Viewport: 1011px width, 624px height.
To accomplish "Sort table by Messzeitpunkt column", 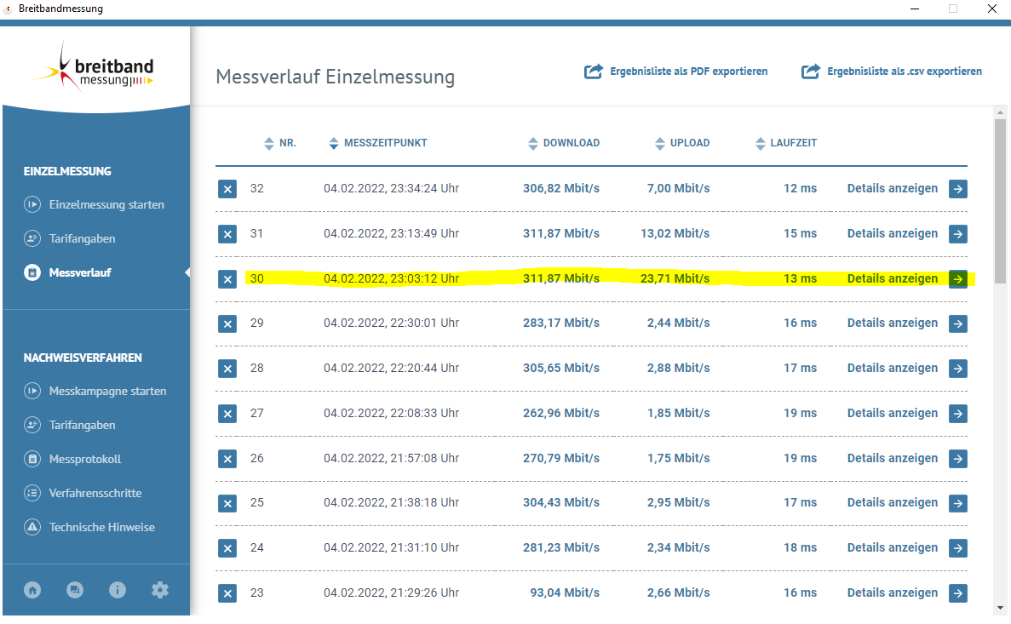I will pyautogui.click(x=378, y=143).
